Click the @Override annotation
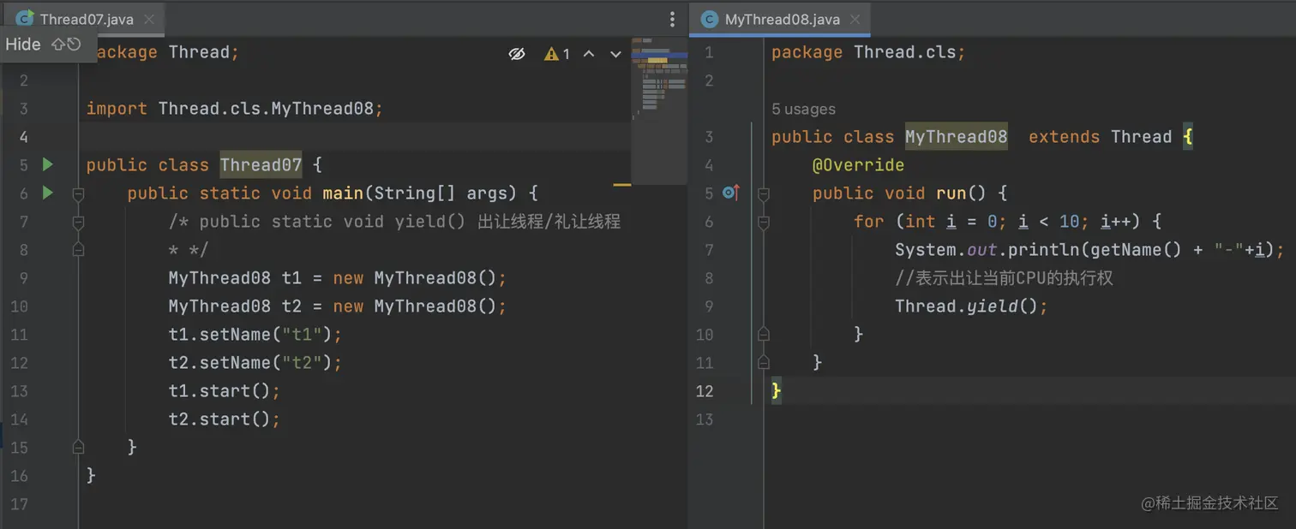This screenshot has width=1296, height=529. (858, 164)
